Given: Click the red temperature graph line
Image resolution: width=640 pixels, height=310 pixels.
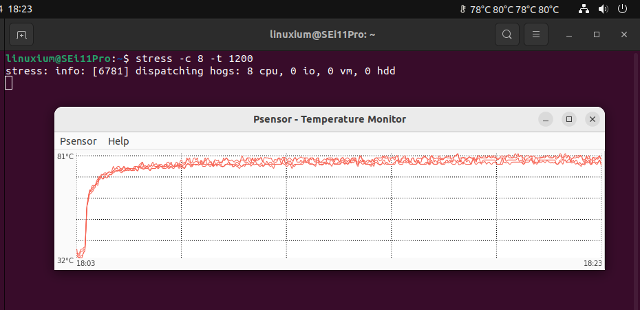Looking at the screenshot, I should point(339,162).
